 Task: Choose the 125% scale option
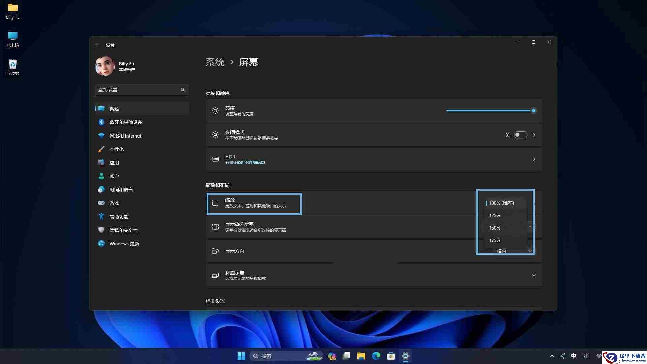coord(505,215)
